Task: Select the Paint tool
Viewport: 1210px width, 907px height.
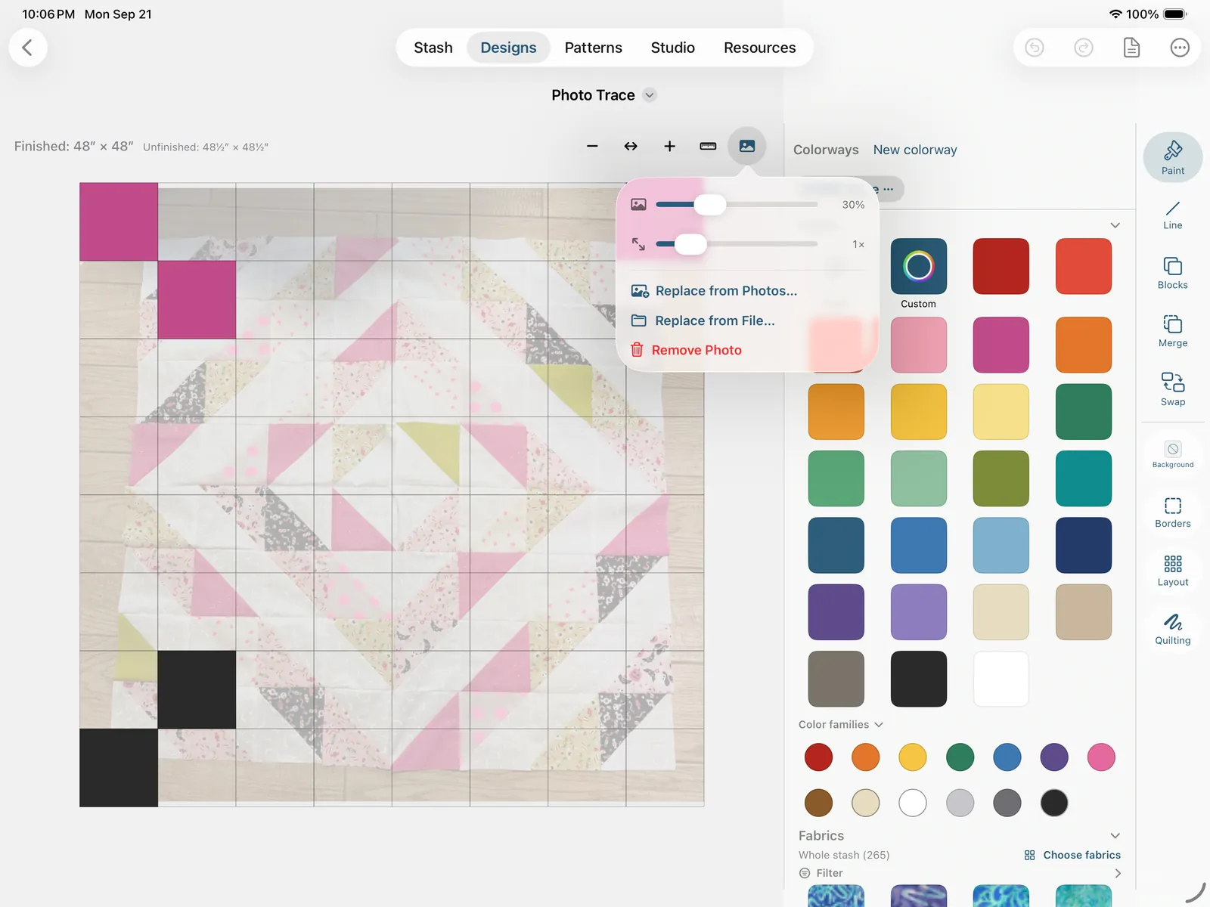Action: tap(1173, 157)
